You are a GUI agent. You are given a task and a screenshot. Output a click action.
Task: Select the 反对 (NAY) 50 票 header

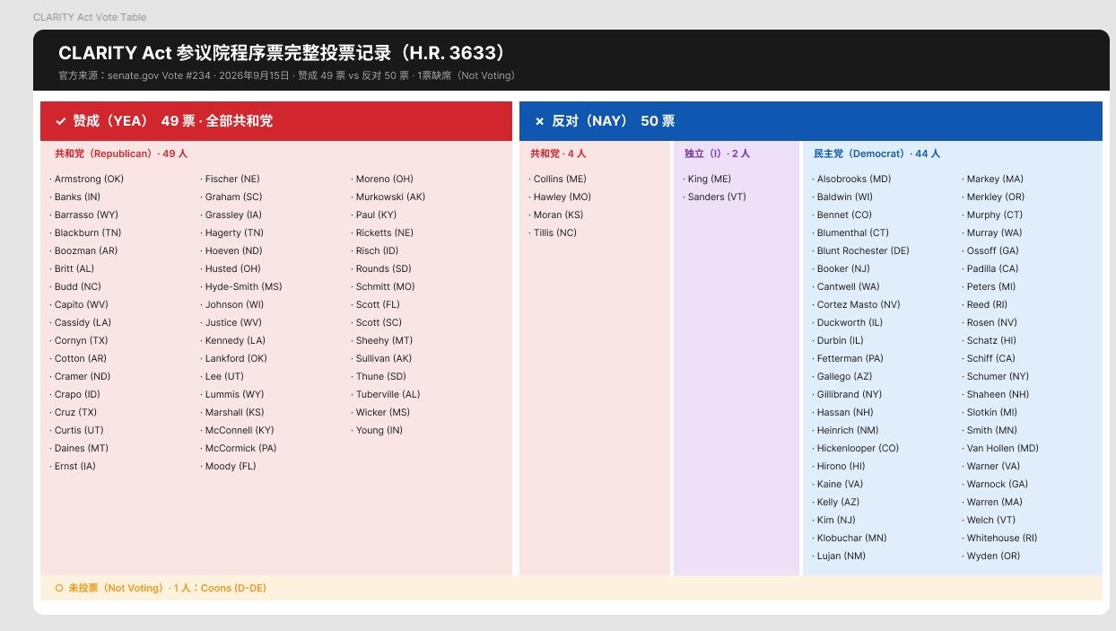pyautogui.click(x=811, y=121)
